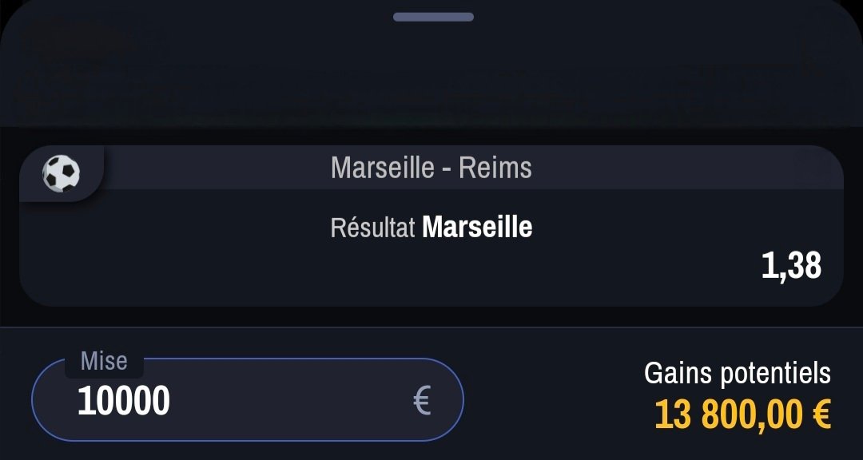Tap Reims in the match header

[x=495, y=168]
